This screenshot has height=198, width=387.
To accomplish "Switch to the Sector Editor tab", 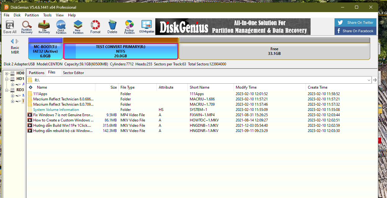I will [x=74, y=73].
